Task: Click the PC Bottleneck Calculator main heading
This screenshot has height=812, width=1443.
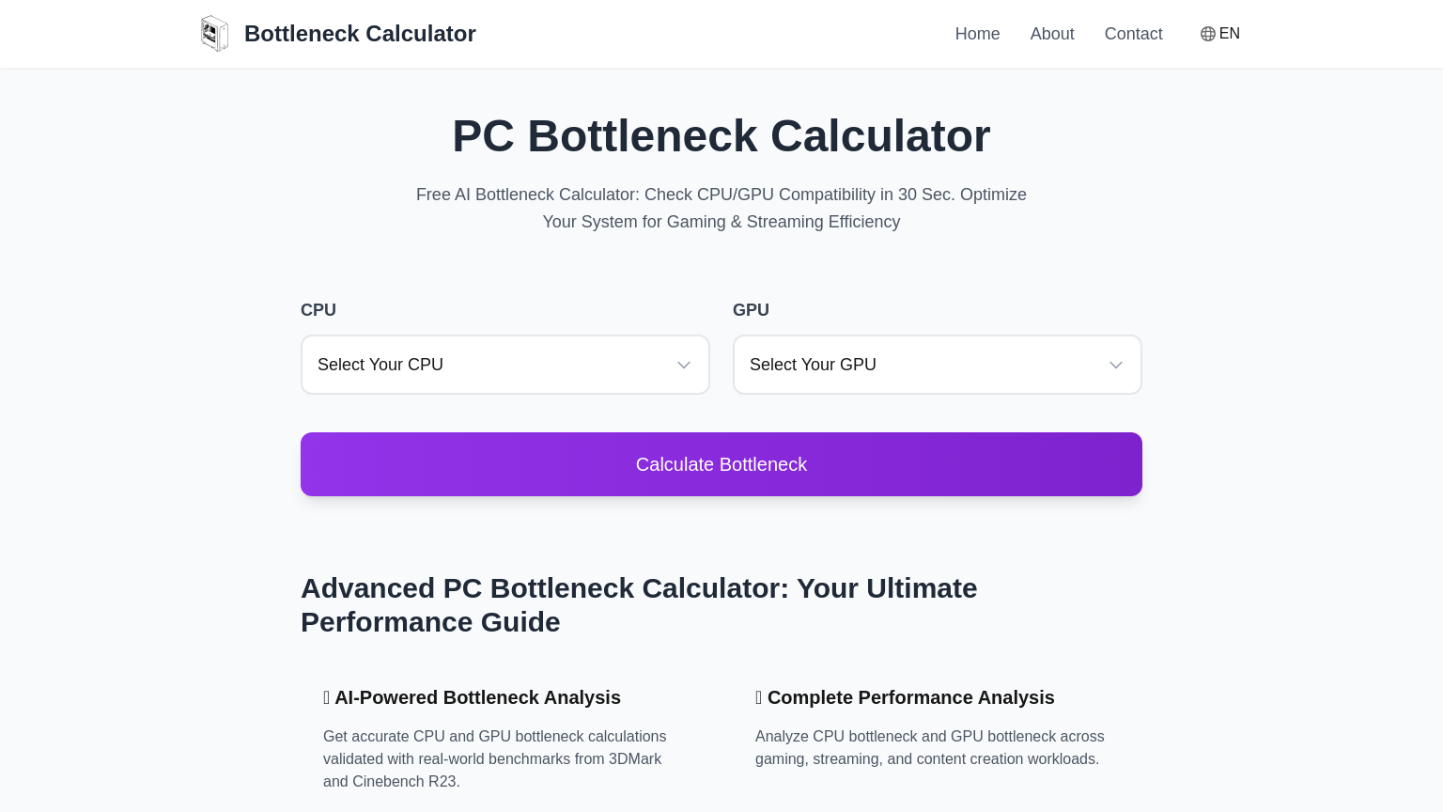Action: tap(721, 135)
